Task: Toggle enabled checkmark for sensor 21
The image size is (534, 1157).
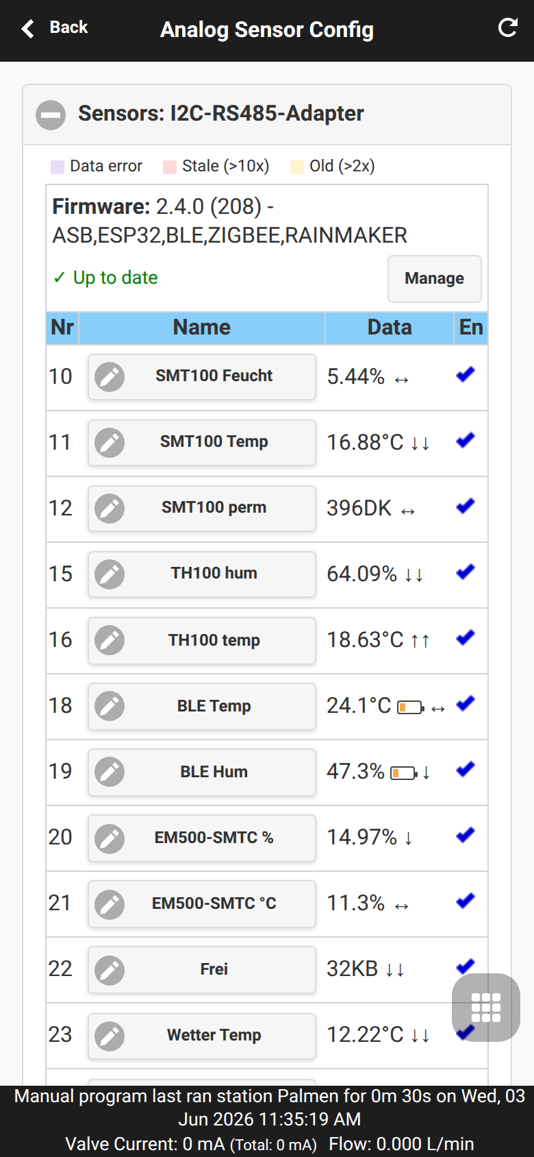Action: tap(466, 901)
